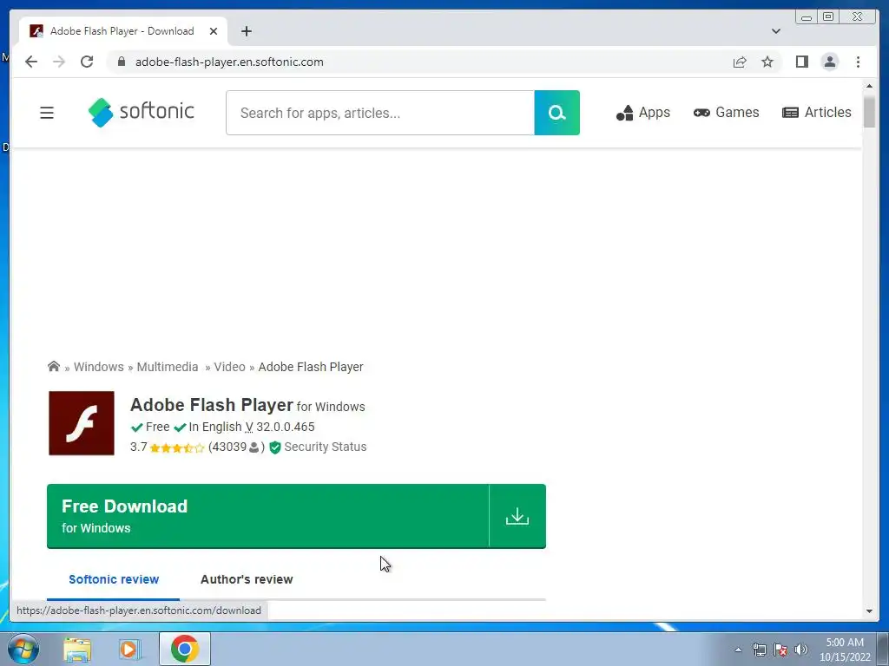Switch to the Softonic review tab
The height and width of the screenshot is (666, 889).
pos(114,579)
